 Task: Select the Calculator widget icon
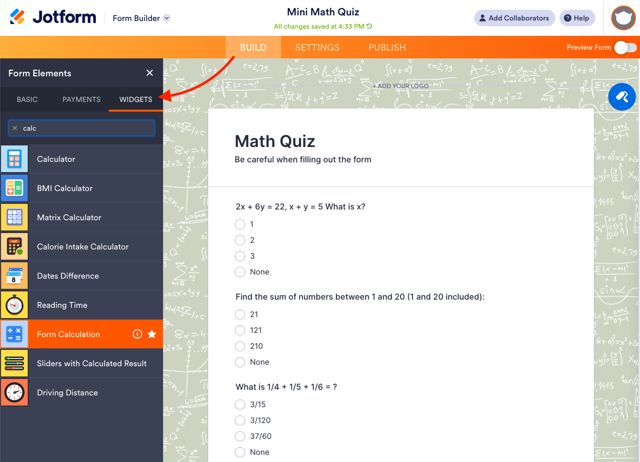coord(14,159)
